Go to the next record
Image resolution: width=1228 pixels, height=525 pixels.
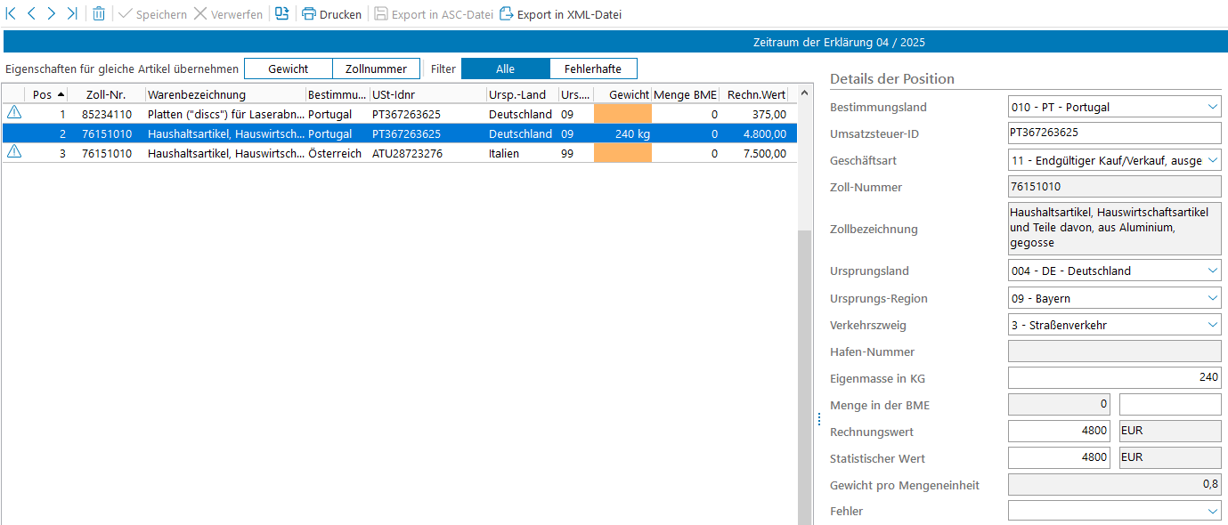pos(52,14)
